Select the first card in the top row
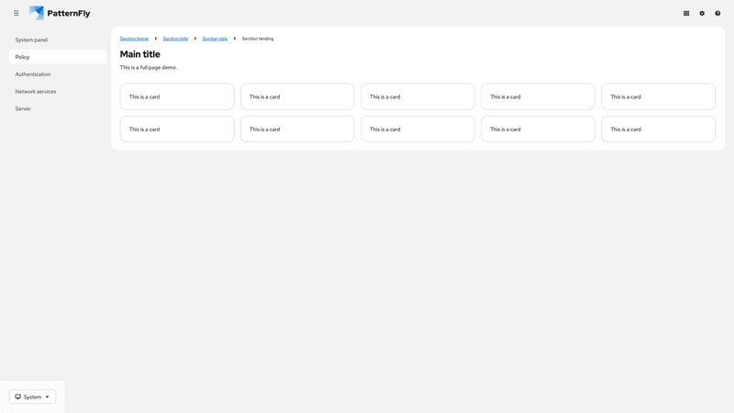 pos(177,96)
